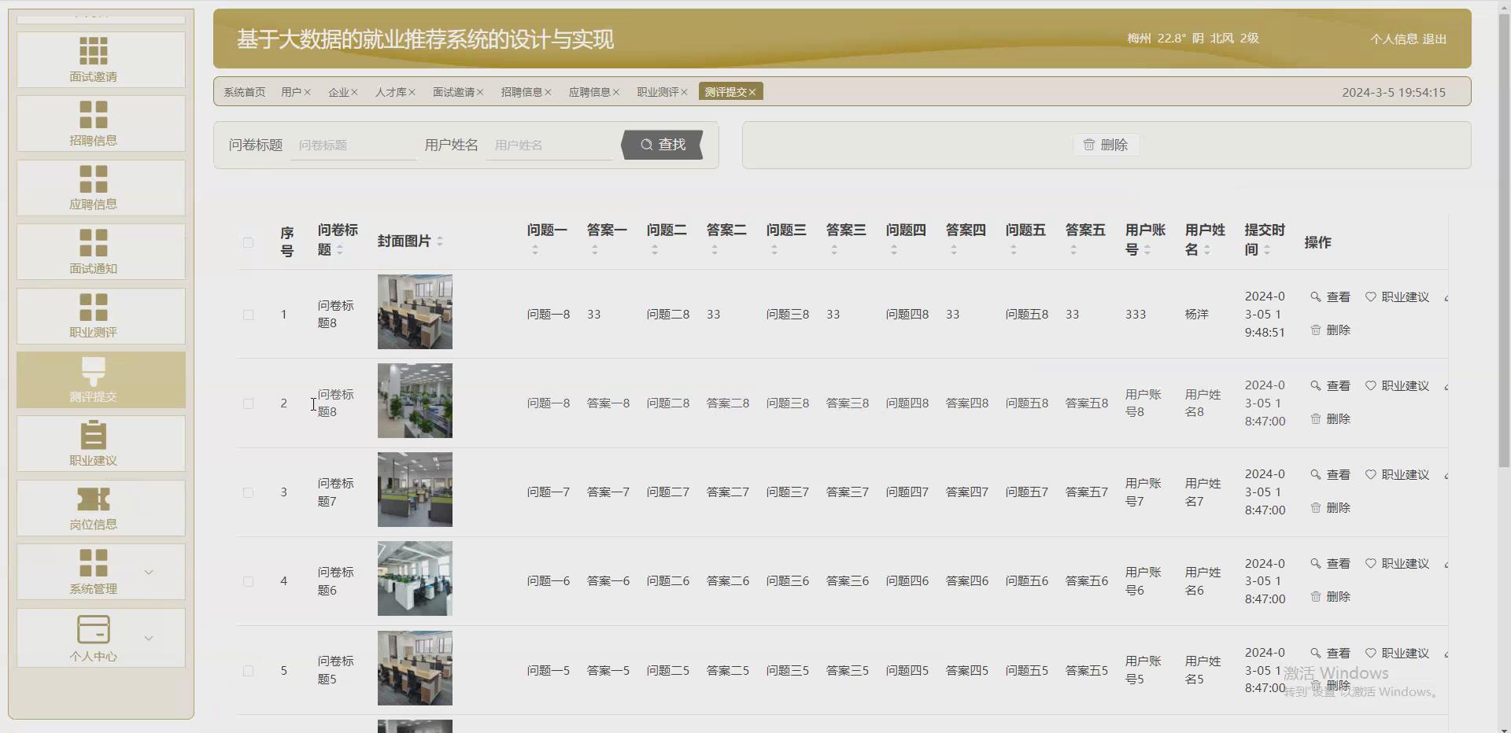Viewport: 1511px width, 733px height.
Task: Switch to 应聘信息 tab
Action: pos(589,92)
